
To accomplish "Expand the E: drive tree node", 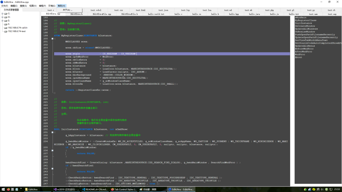I will coord(3,21).
